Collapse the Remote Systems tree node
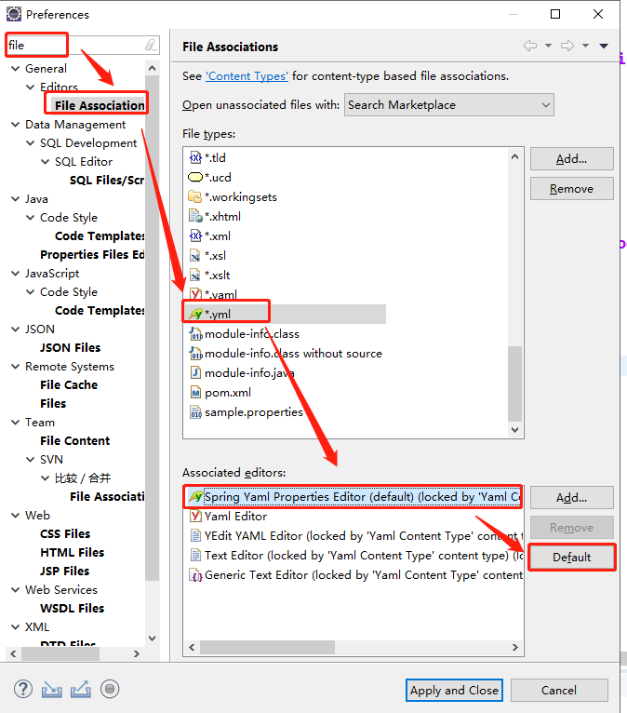The image size is (627, 713). click(x=16, y=367)
